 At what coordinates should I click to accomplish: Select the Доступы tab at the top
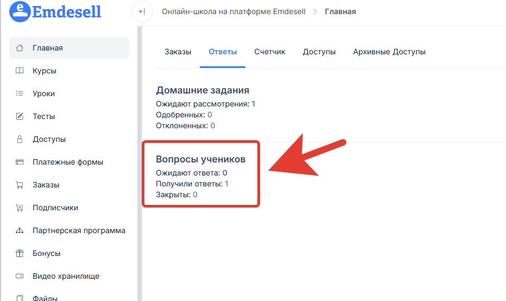click(319, 52)
